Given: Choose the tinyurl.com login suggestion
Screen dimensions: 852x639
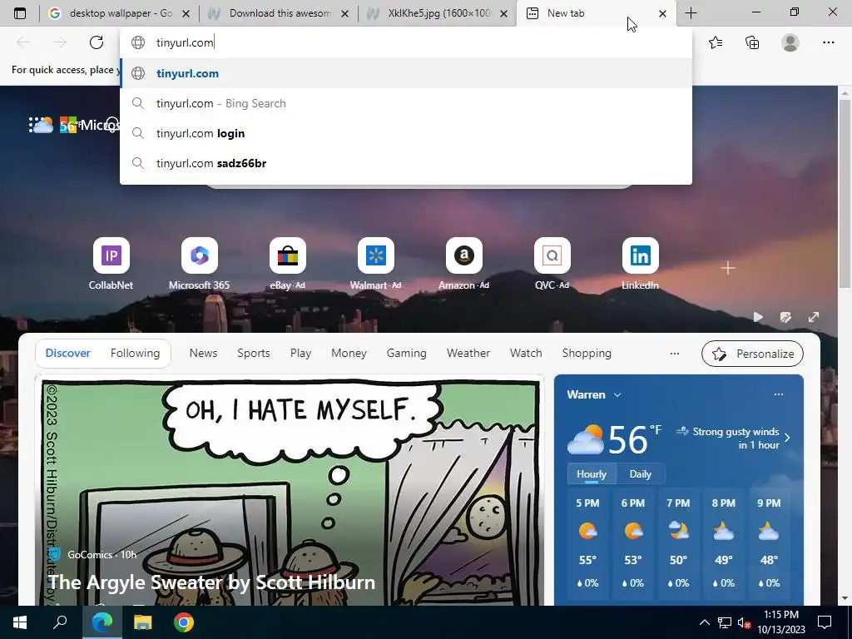Looking at the screenshot, I should tap(406, 133).
